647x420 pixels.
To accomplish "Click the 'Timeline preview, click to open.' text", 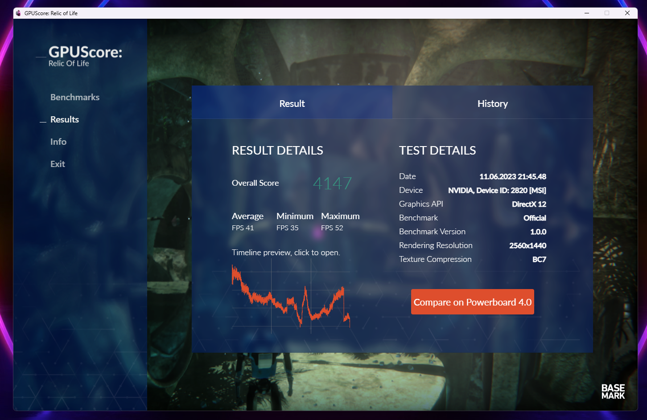I will pyautogui.click(x=286, y=253).
